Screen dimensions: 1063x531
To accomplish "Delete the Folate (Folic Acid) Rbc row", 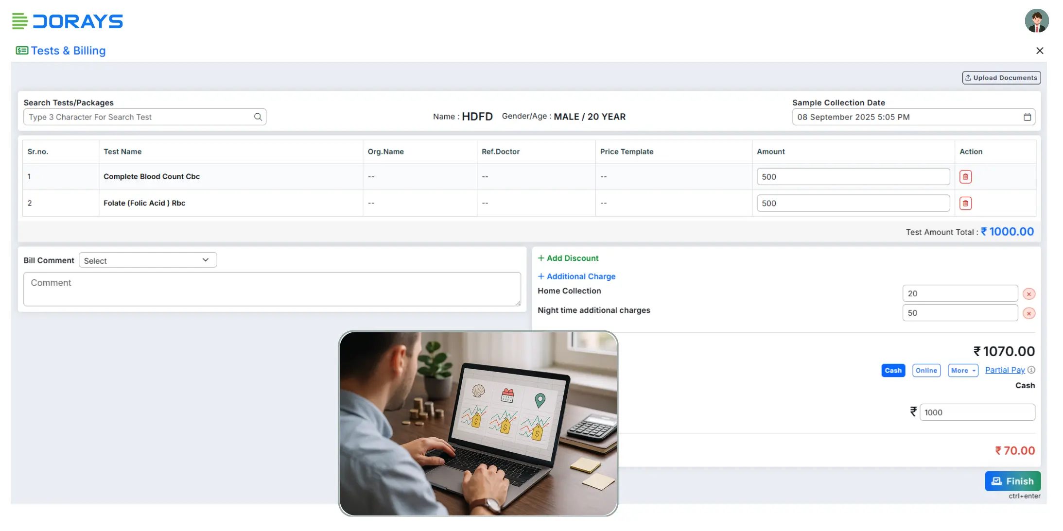I will [965, 204].
